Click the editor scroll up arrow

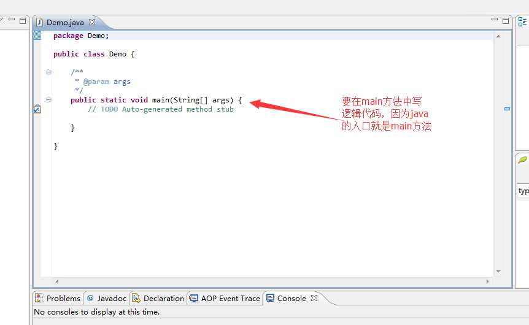pos(498,36)
